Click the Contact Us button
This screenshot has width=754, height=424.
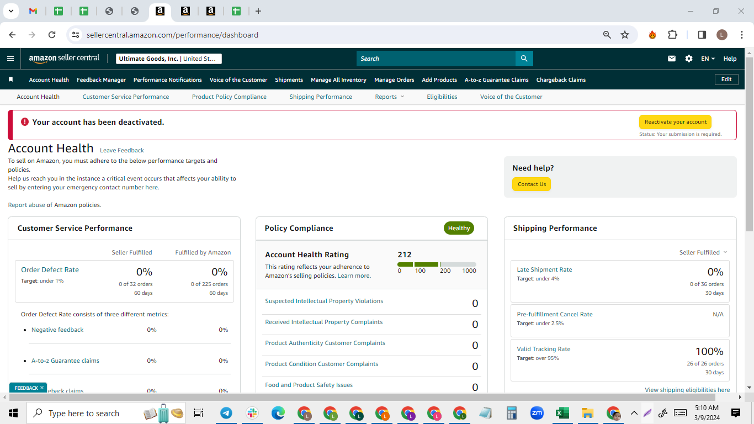pos(532,184)
